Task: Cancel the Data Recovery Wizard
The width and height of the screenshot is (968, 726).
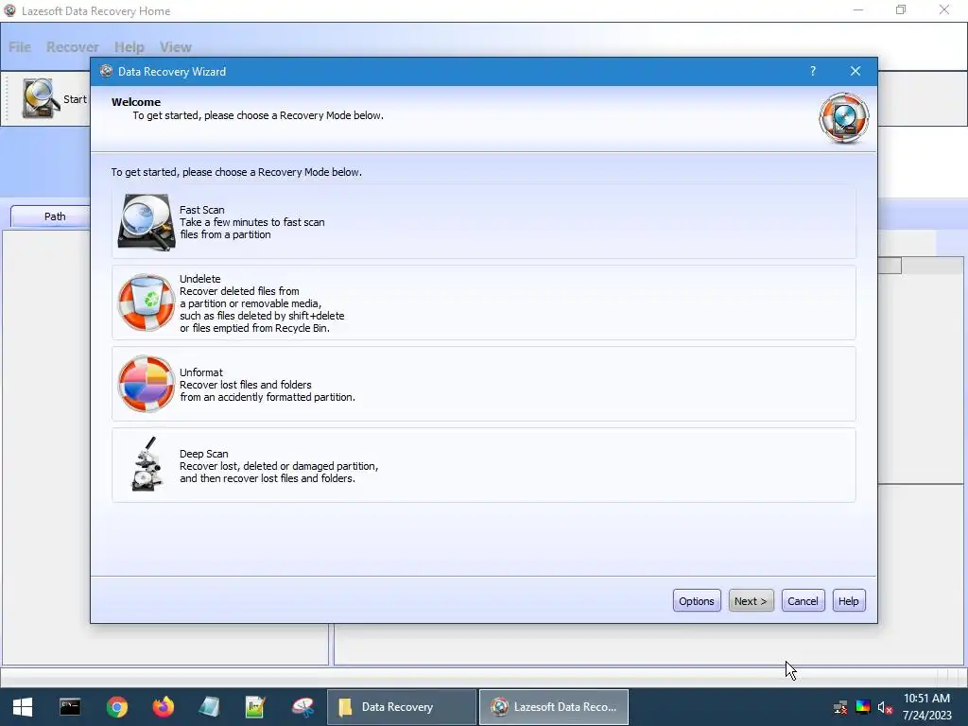Action: click(803, 600)
